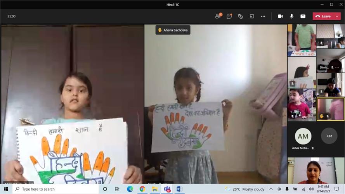Focus the Type here to search box
The height and width of the screenshot is (194, 345).
[x=55, y=189]
